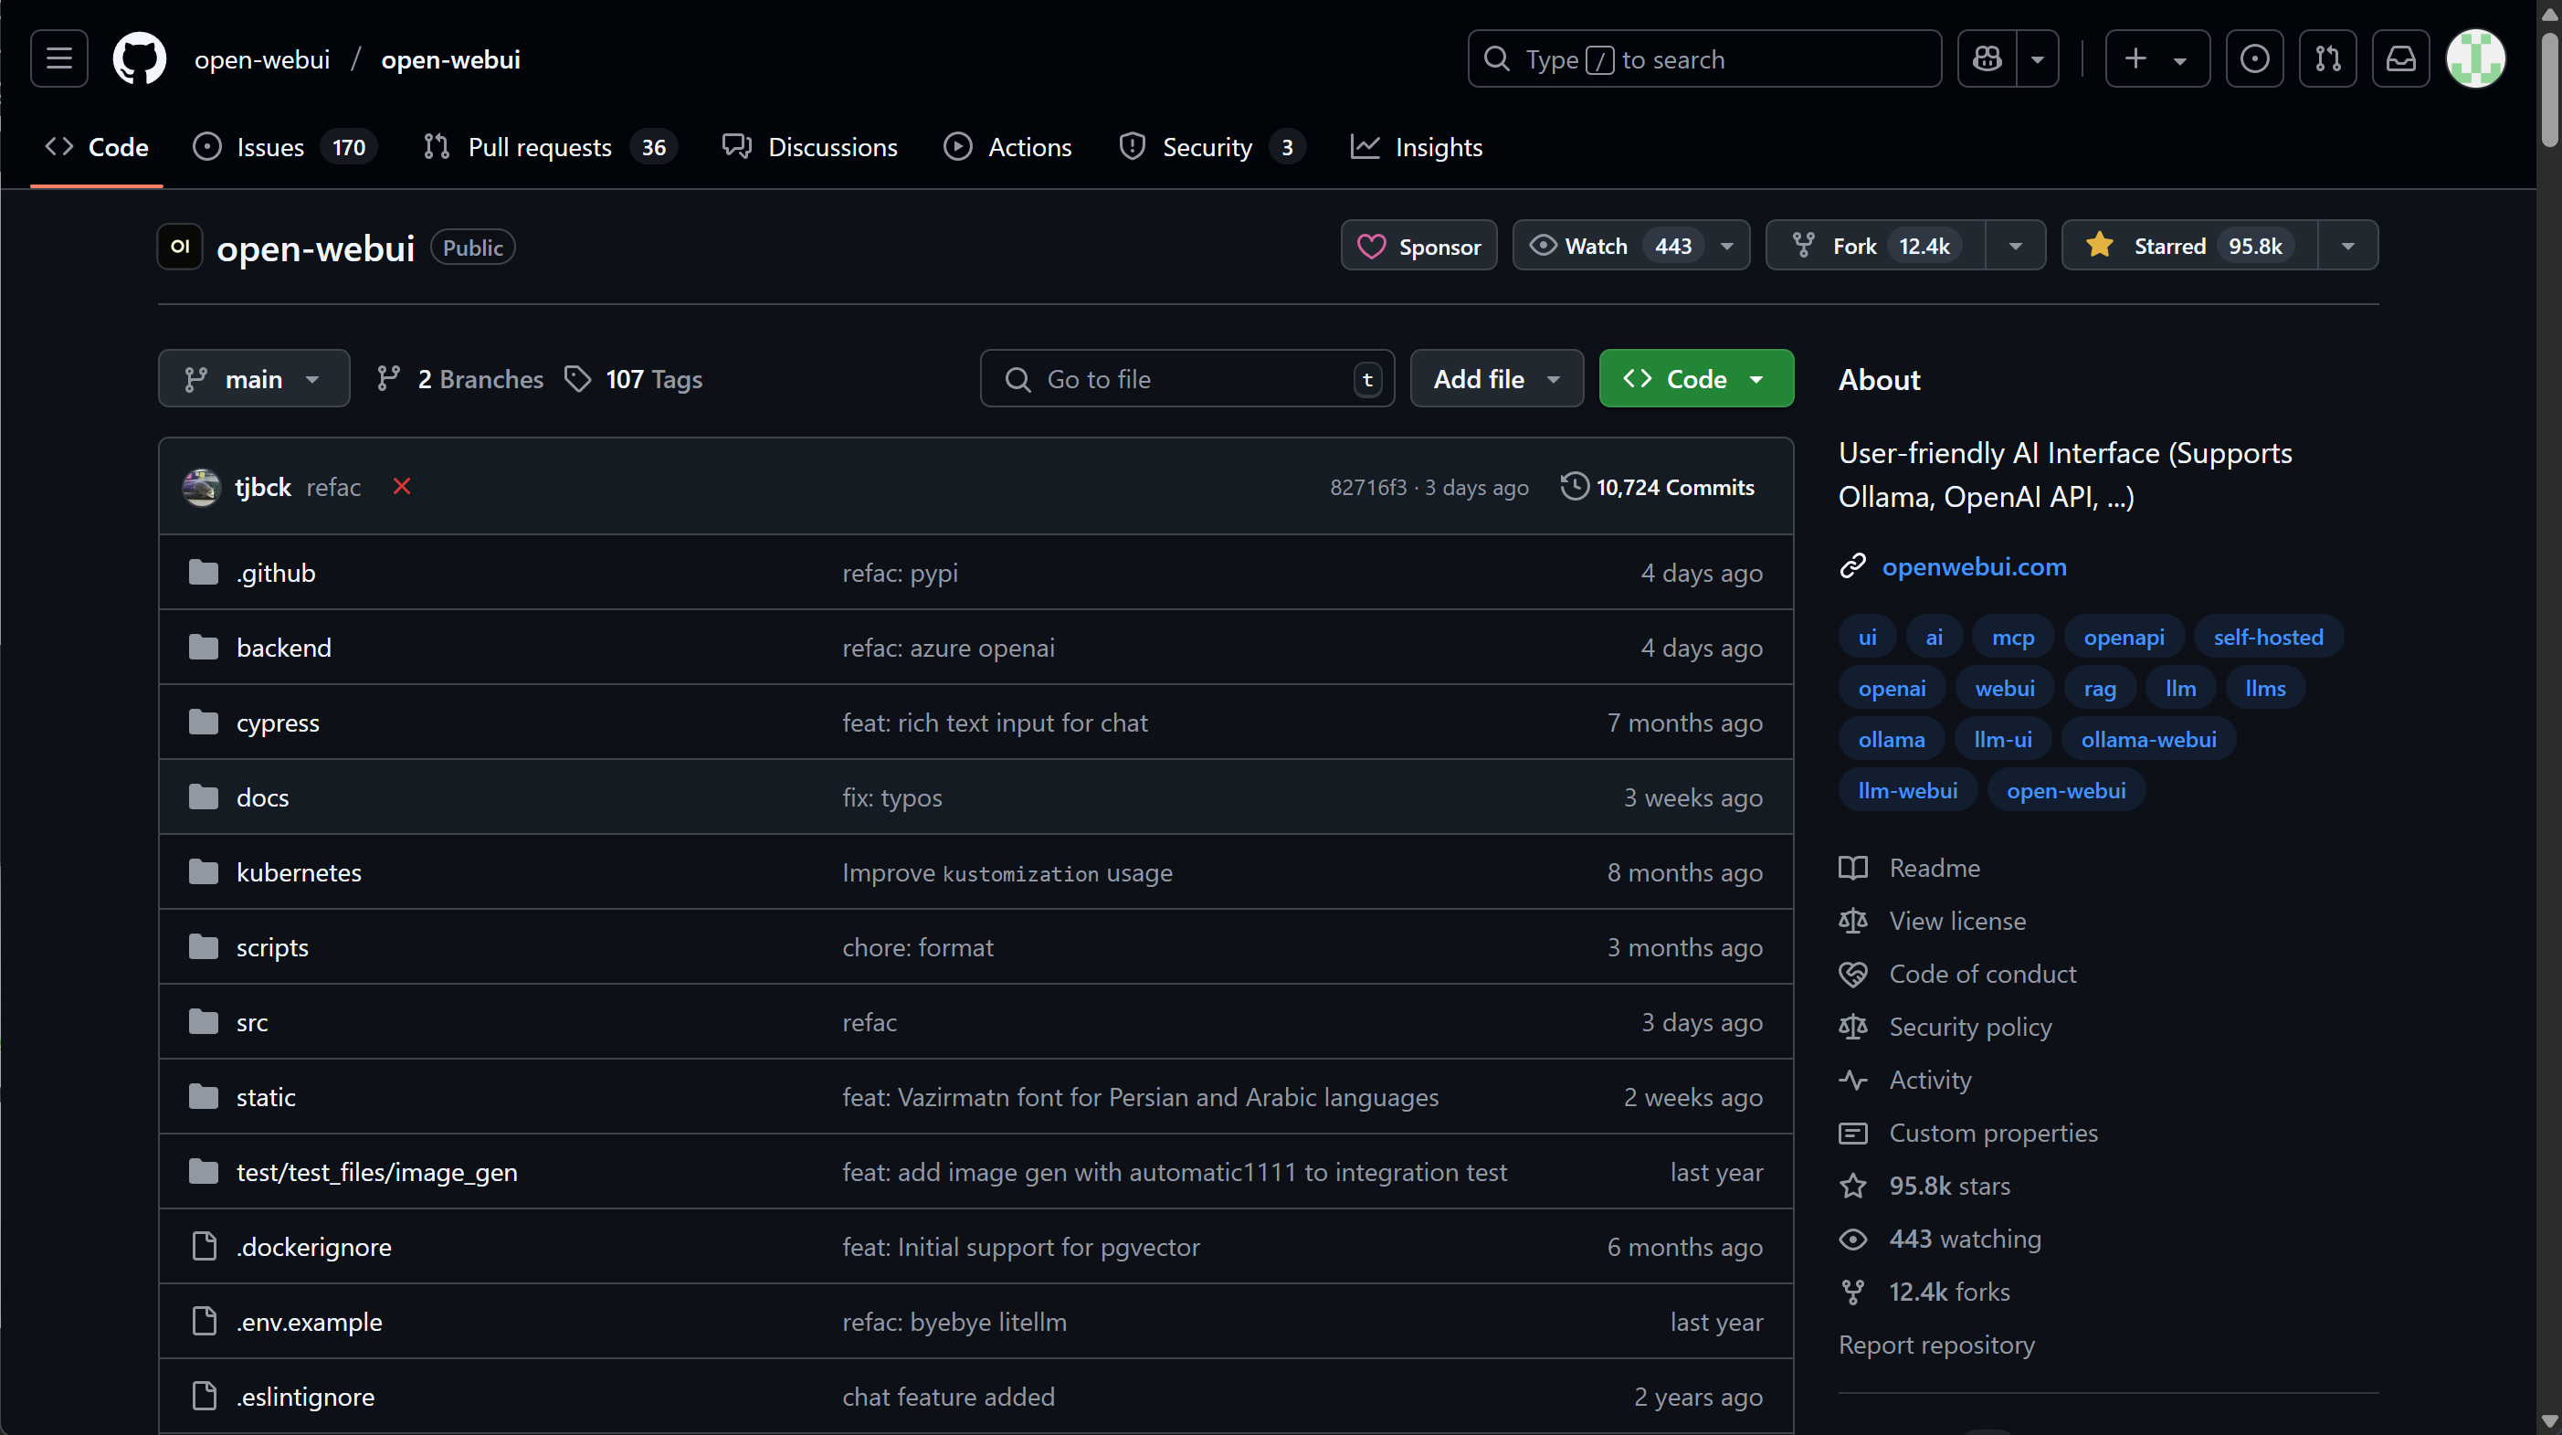Open the Actions tab
The width and height of the screenshot is (2562, 1435).
1007,147
